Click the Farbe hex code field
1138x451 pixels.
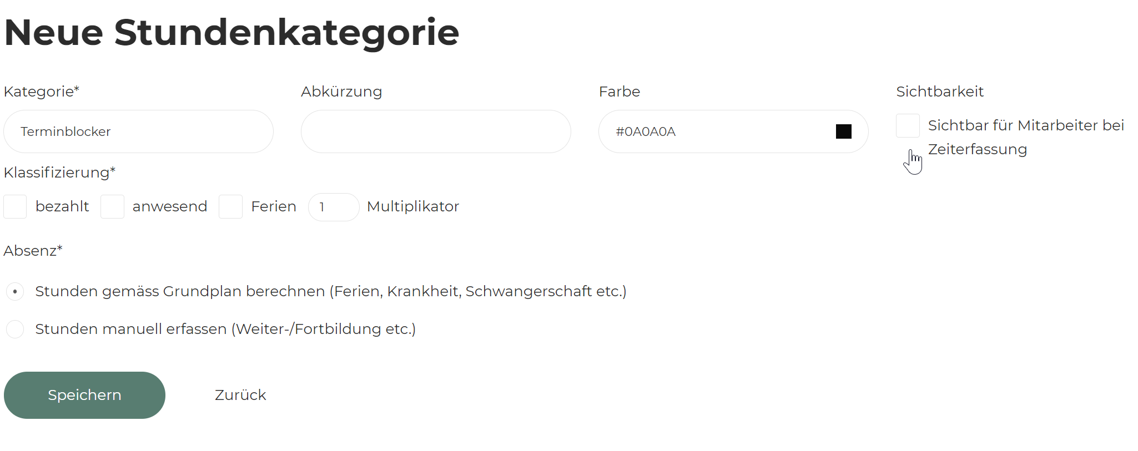(x=716, y=131)
